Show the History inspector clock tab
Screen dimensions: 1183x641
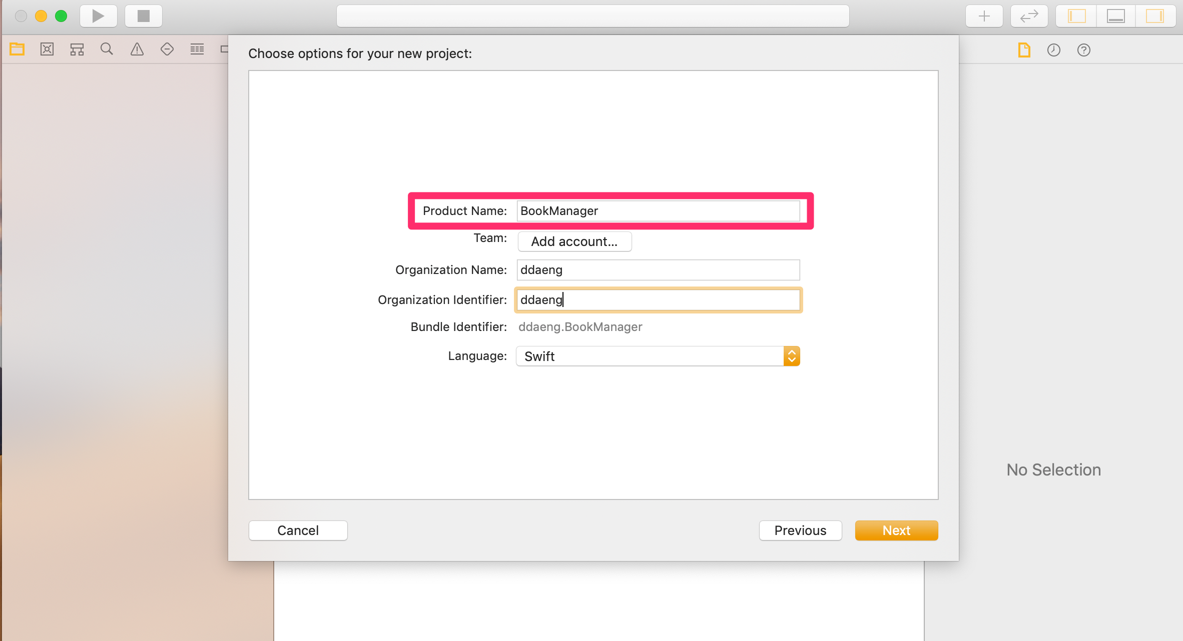click(1054, 50)
